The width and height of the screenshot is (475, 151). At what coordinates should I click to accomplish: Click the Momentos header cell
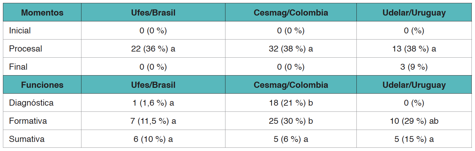[42, 13]
